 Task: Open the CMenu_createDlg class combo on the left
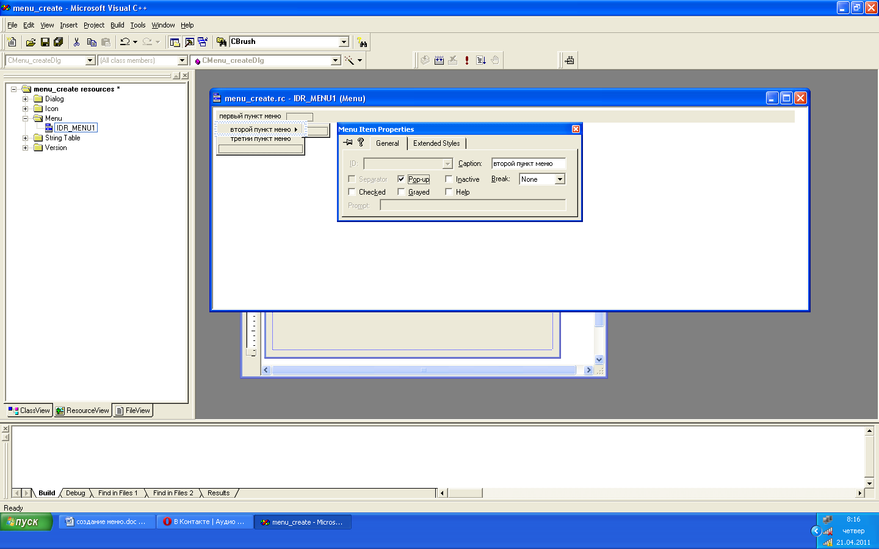click(x=90, y=60)
